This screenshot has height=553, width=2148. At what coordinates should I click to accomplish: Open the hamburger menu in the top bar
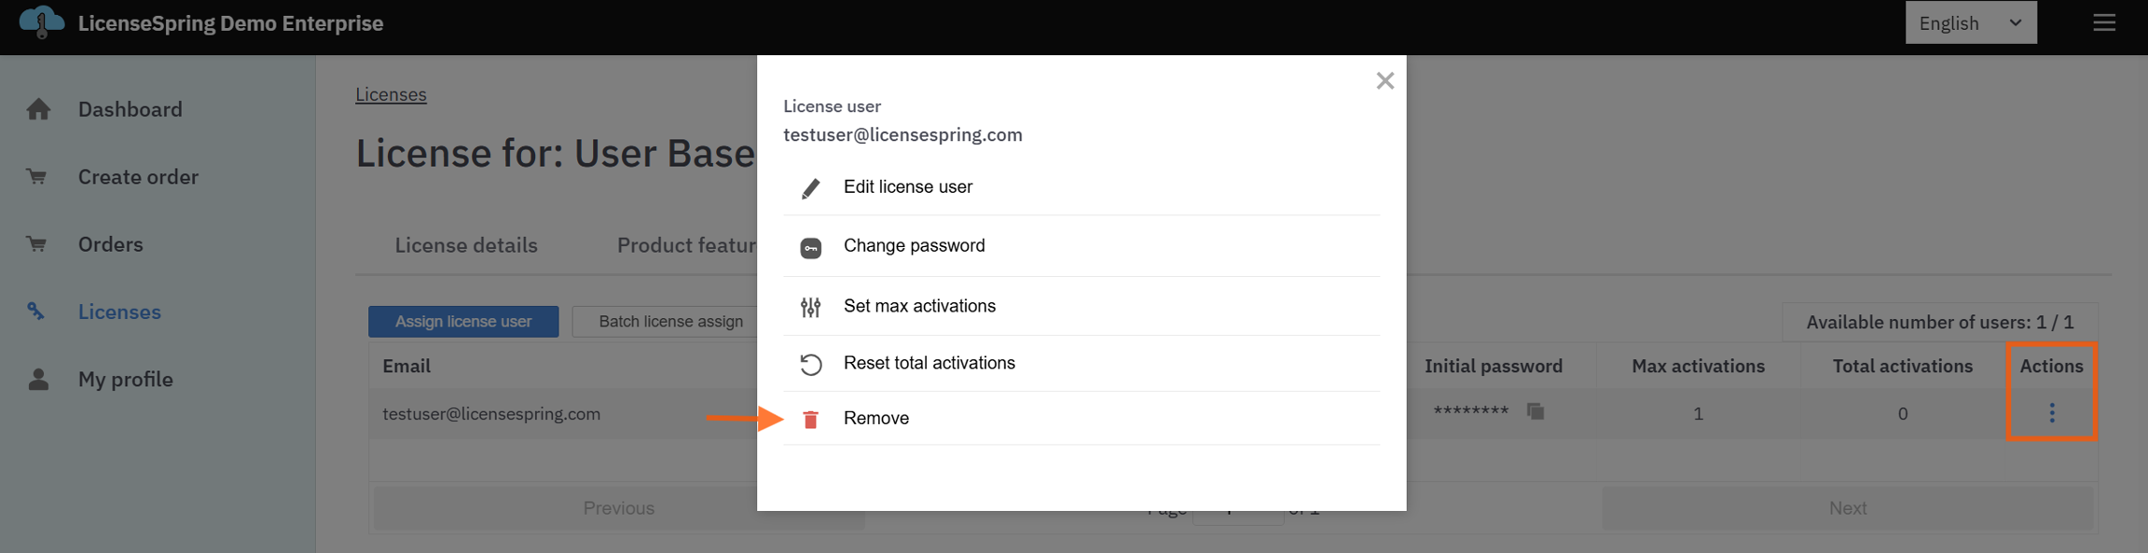click(x=2103, y=22)
